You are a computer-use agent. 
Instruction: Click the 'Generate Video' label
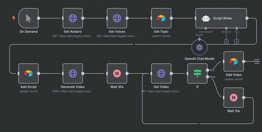73,87
